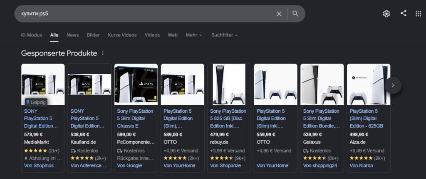426x179 pixels.
Task: Open the News tab
Action: pos(72,35)
